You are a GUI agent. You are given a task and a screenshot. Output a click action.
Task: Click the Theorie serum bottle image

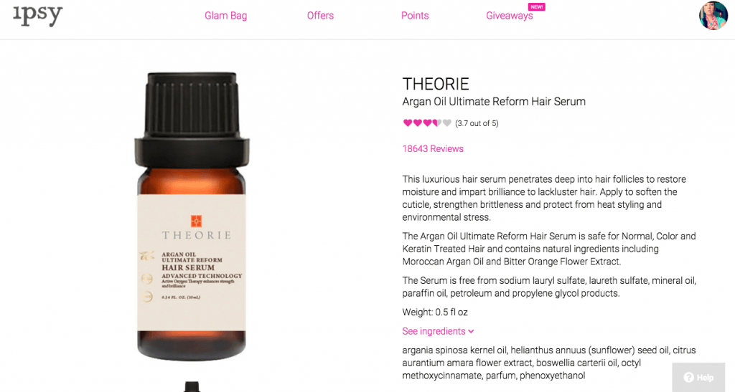[x=192, y=216]
